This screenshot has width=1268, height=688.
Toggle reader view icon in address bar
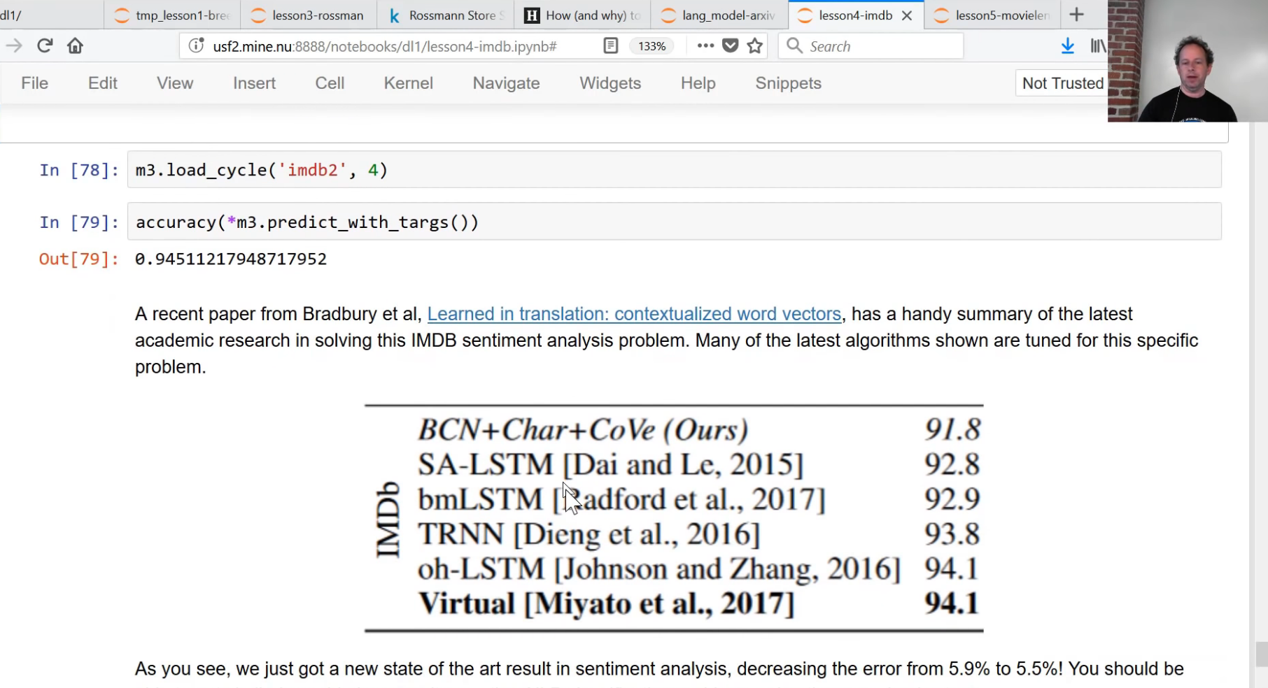coord(610,46)
